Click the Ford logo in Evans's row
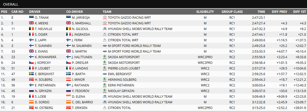The width and height of the screenshot is (307, 111). pos(105,52)
